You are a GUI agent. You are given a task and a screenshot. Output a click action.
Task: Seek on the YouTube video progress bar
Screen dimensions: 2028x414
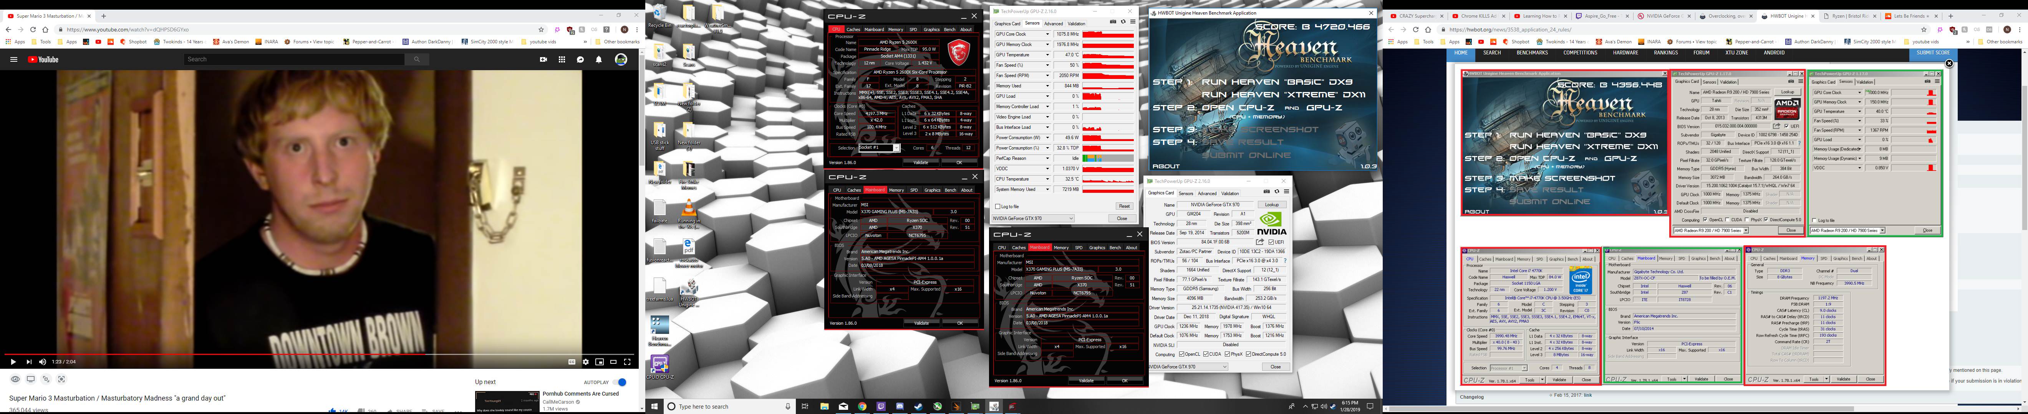(319, 354)
